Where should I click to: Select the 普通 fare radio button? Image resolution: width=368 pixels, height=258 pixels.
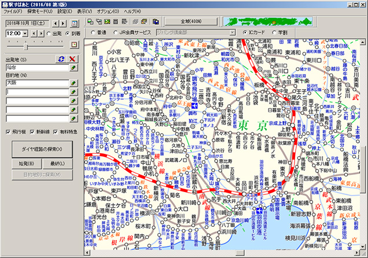coord(93,32)
